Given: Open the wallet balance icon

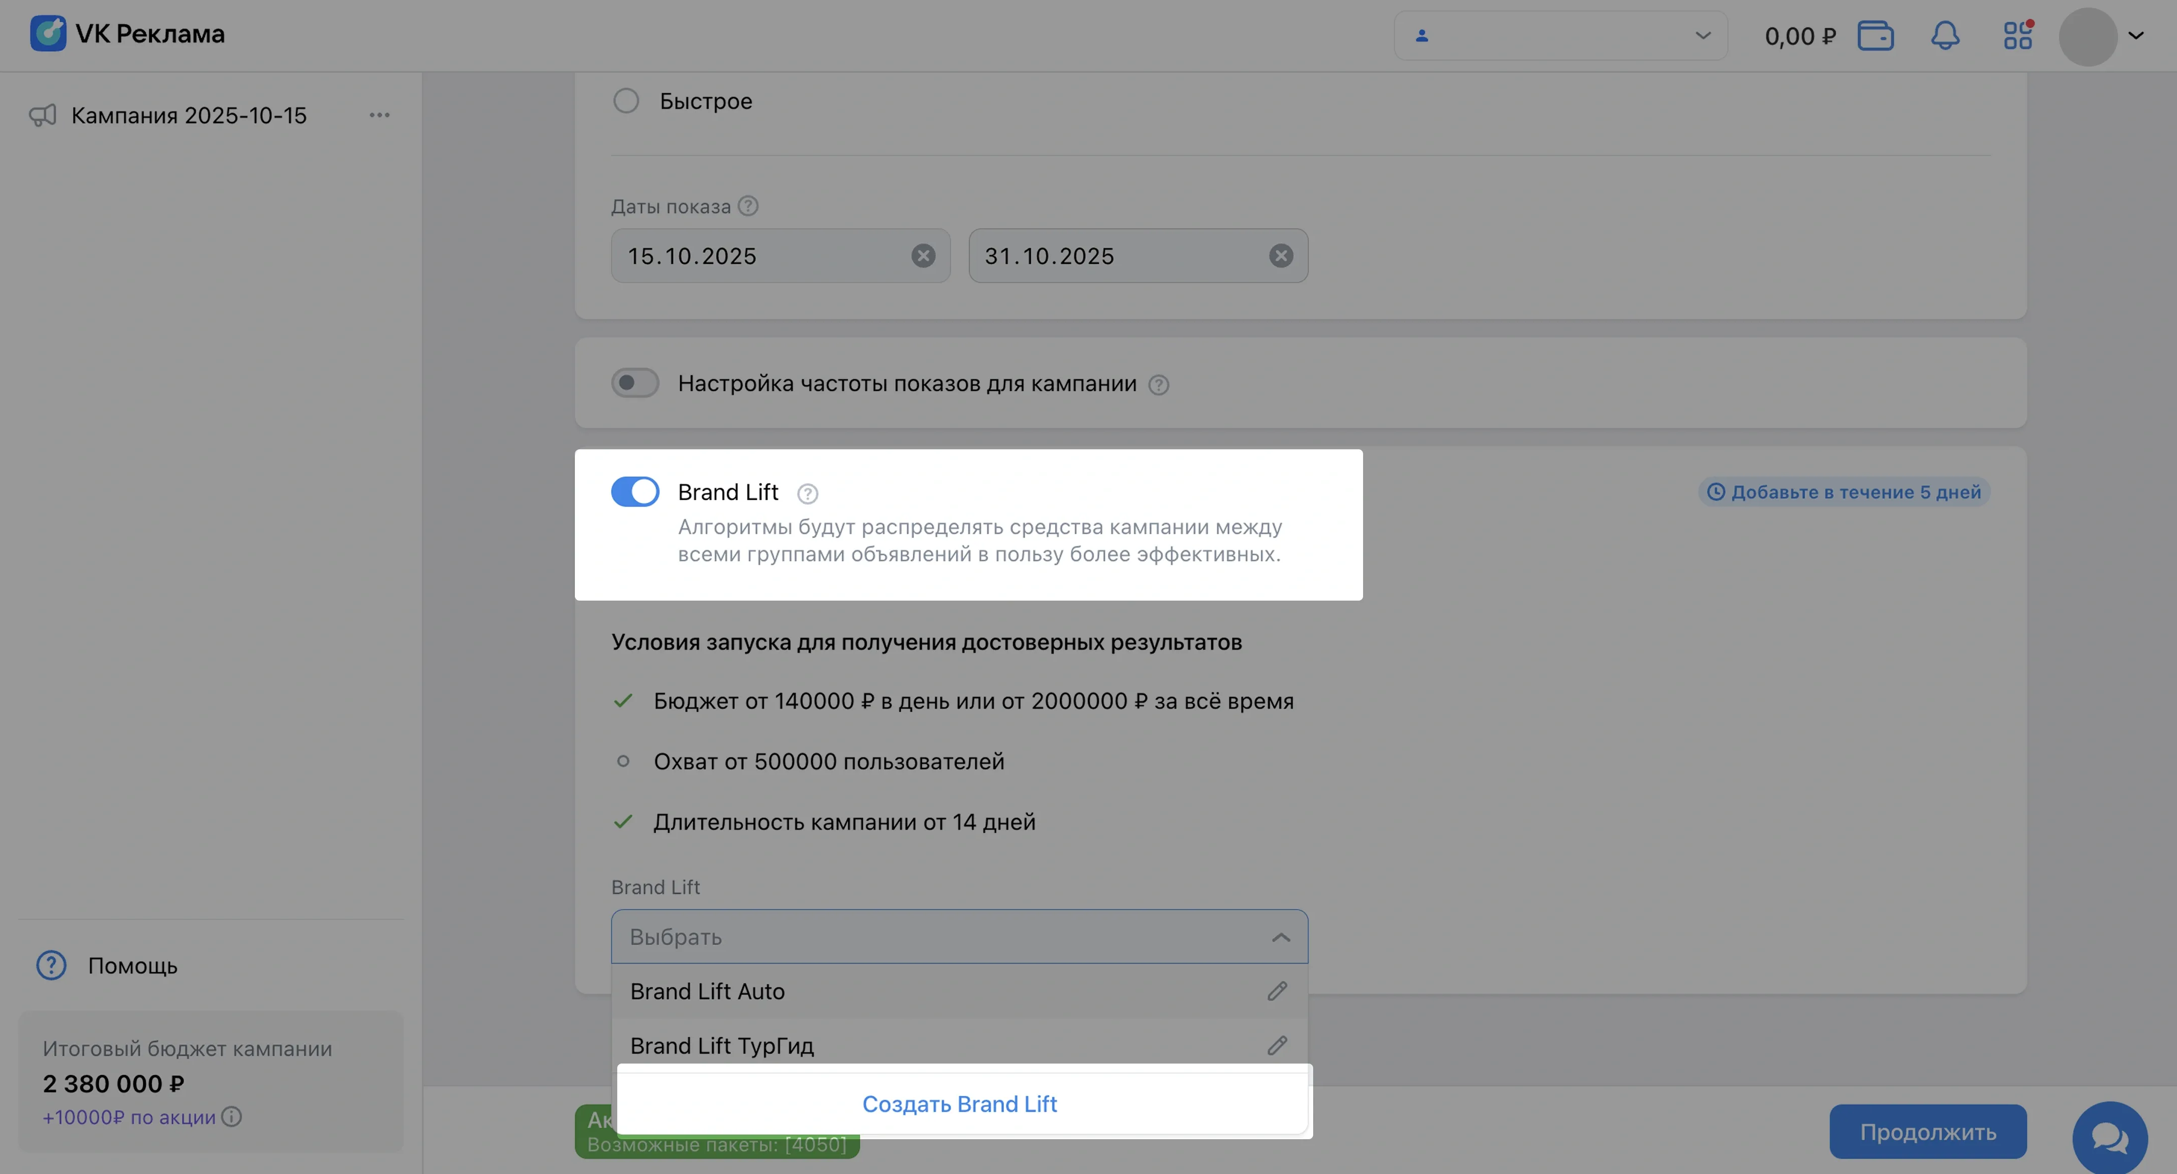Looking at the screenshot, I should pyautogui.click(x=1874, y=35).
